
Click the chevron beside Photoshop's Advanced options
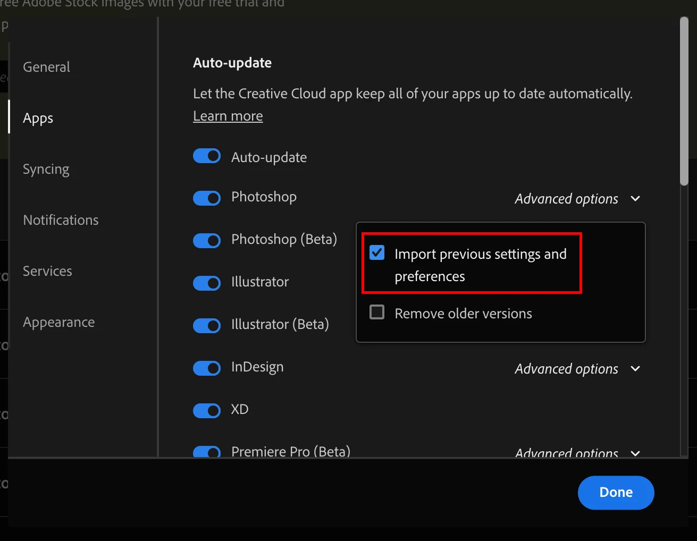(x=635, y=199)
